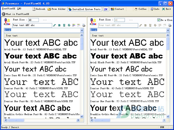Image resolution: width=174 pixels, height=130 pixels.
Task: Click disabled italic icon in right pane
Action: (140, 25)
